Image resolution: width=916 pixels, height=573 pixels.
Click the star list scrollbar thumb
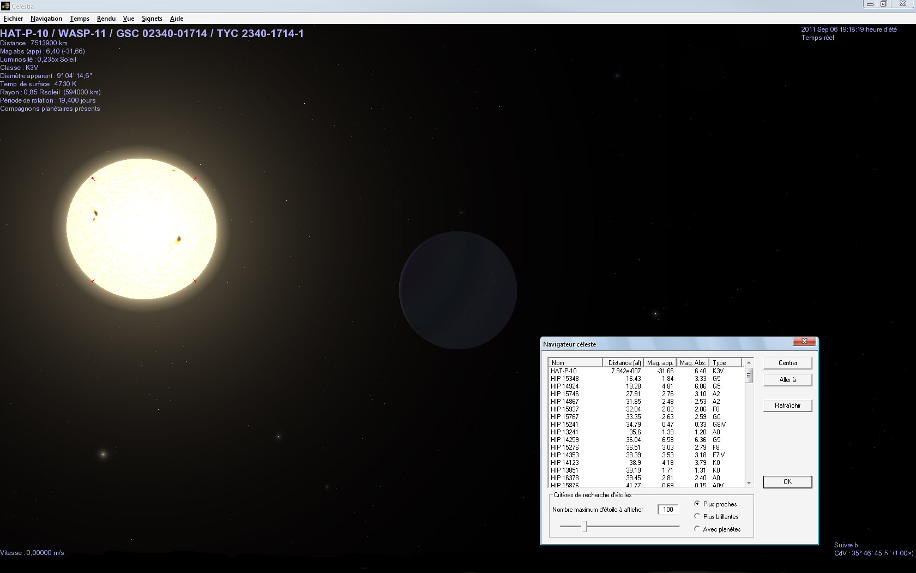(749, 375)
